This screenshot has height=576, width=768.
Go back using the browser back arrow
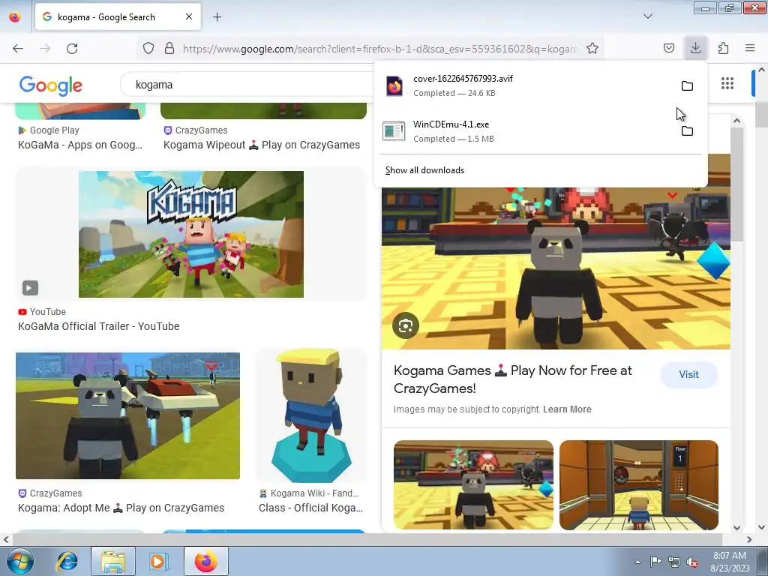[x=18, y=49]
